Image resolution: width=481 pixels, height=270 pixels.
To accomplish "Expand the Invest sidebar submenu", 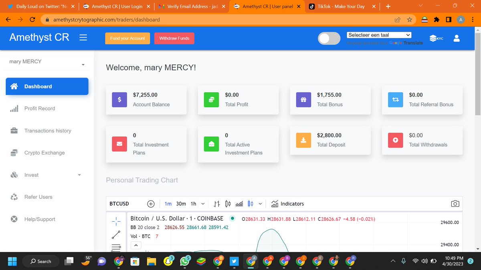I will 79,175.
